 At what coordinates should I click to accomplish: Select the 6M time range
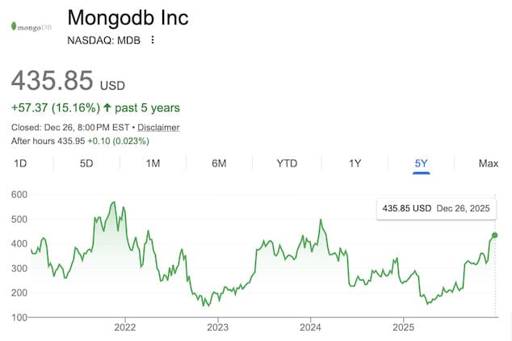click(219, 163)
